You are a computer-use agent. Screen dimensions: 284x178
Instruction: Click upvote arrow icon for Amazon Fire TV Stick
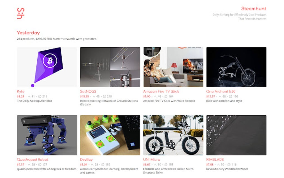155,96
